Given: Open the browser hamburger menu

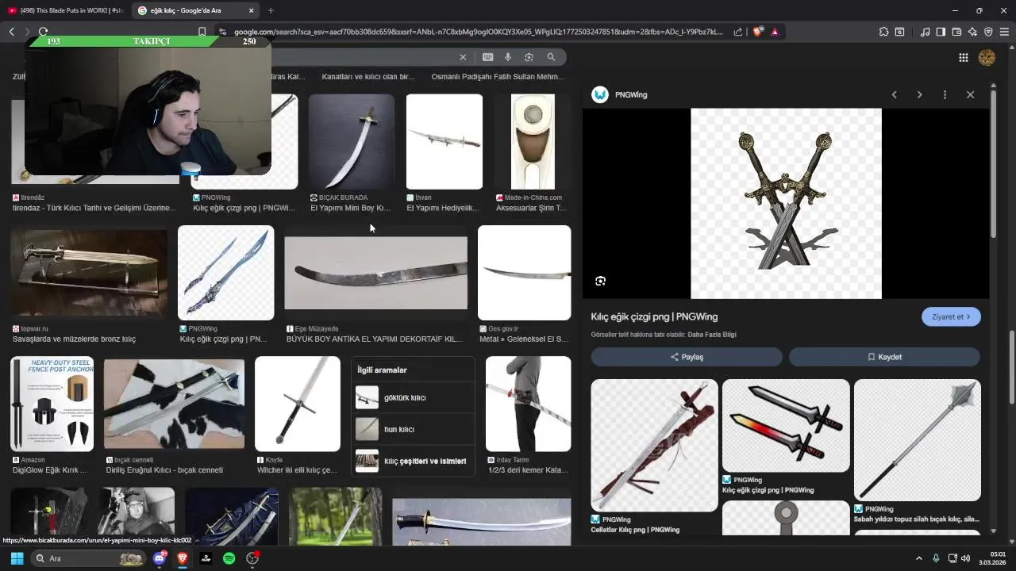Looking at the screenshot, I should (1004, 32).
